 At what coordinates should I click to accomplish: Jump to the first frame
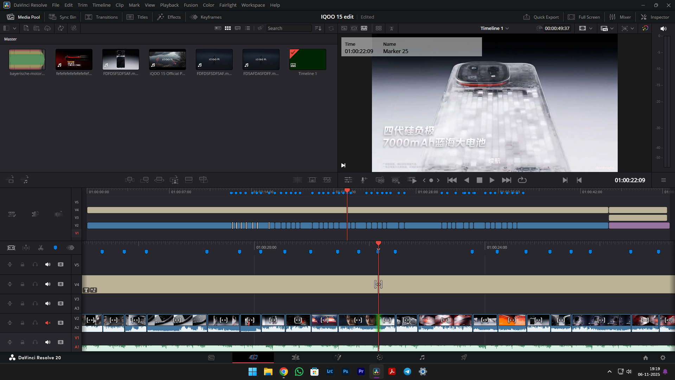[x=452, y=180]
